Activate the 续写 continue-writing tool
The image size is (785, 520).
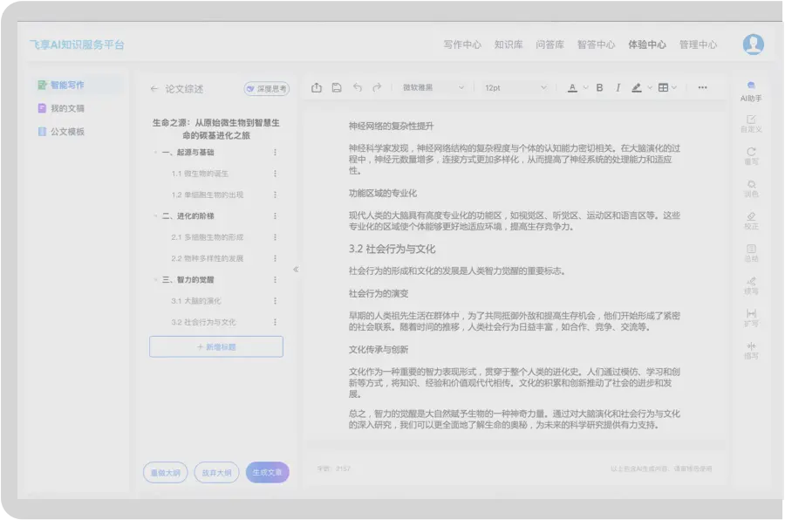click(x=751, y=285)
